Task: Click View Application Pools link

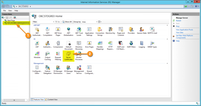Action: tap(184, 30)
